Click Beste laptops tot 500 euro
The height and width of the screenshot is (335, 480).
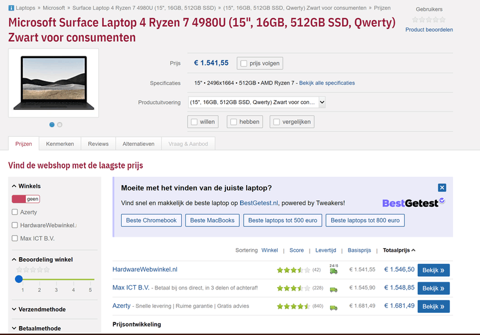click(x=283, y=221)
